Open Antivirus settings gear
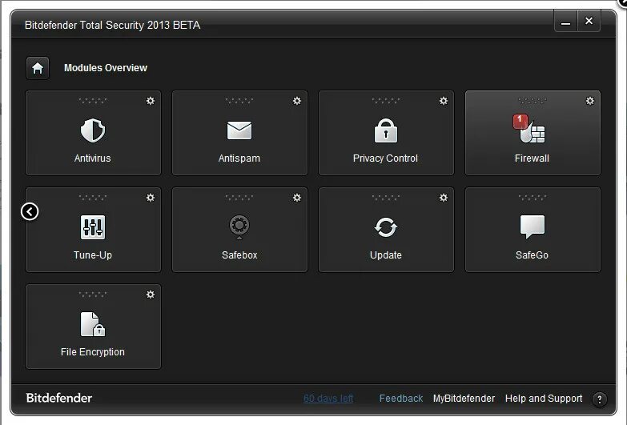This screenshot has height=425, width=627. [x=151, y=101]
